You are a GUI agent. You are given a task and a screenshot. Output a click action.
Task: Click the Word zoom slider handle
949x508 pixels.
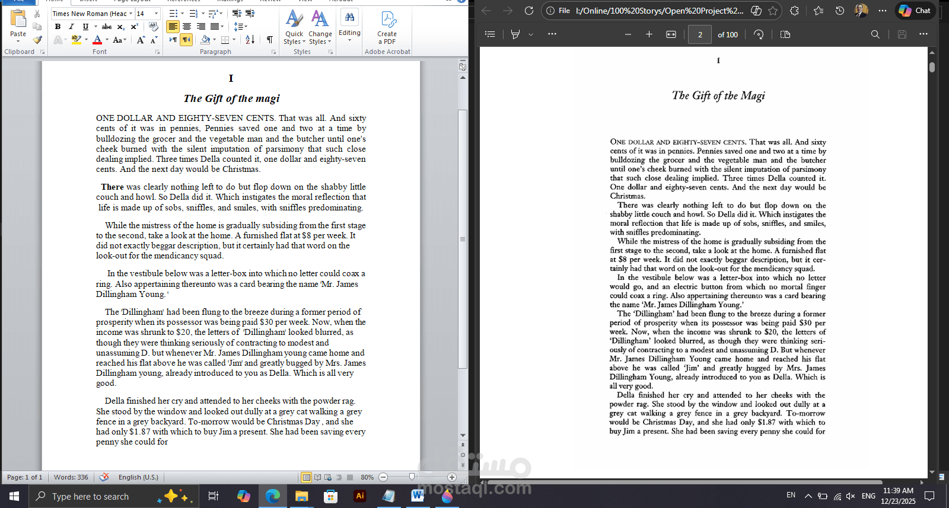coord(412,477)
